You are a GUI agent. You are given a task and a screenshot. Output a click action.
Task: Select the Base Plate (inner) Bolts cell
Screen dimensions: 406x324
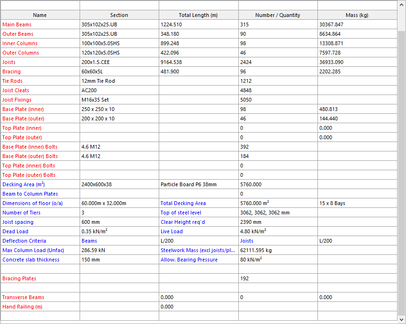point(40,147)
